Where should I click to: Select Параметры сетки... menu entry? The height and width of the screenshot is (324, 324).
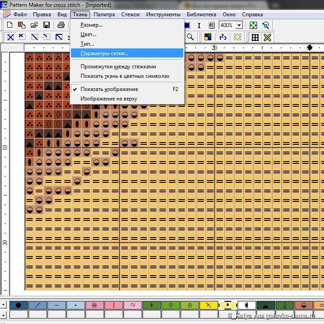[x=127, y=53]
